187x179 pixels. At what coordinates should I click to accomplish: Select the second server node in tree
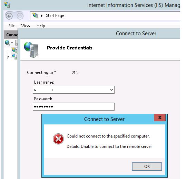coord(14,57)
